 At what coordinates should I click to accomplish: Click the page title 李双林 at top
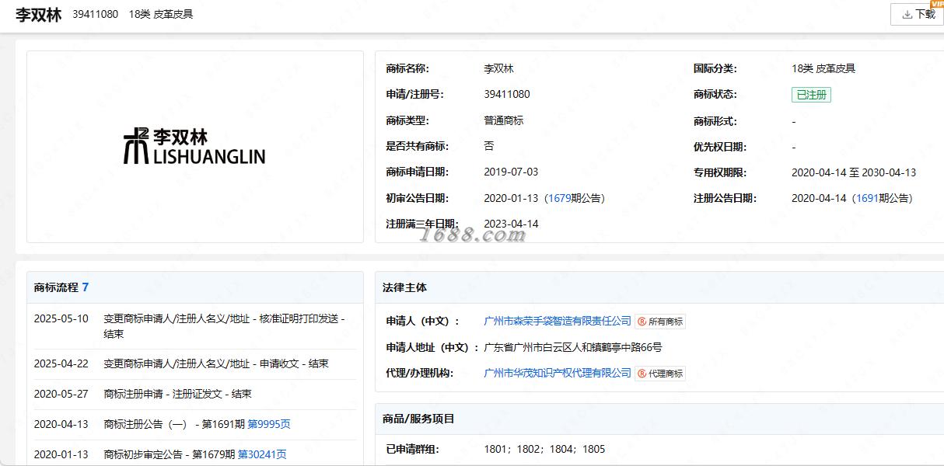[x=38, y=14]
